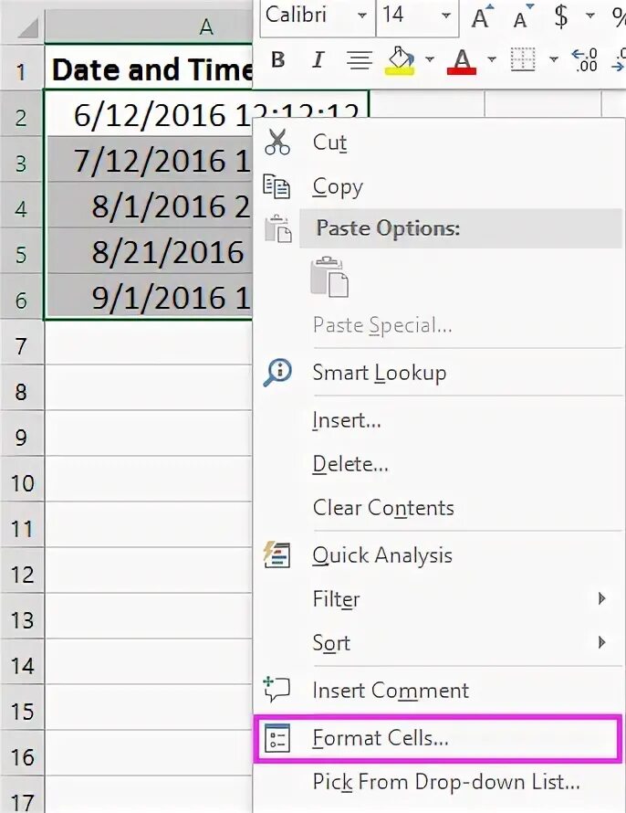Click the center alignment icon

[359, 60]
